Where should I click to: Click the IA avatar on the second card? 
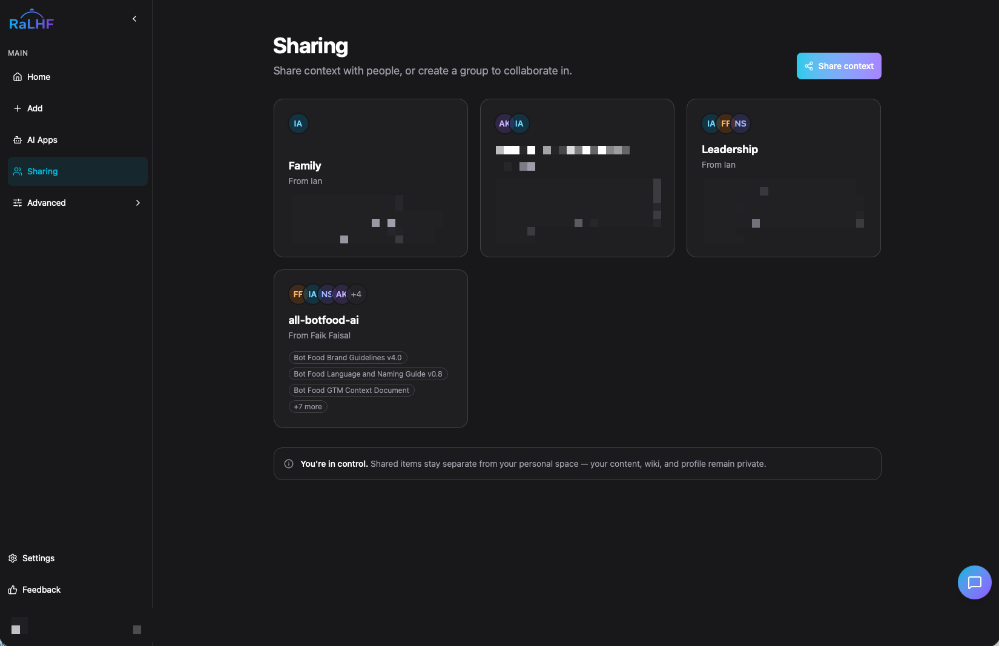coord(519,124)
